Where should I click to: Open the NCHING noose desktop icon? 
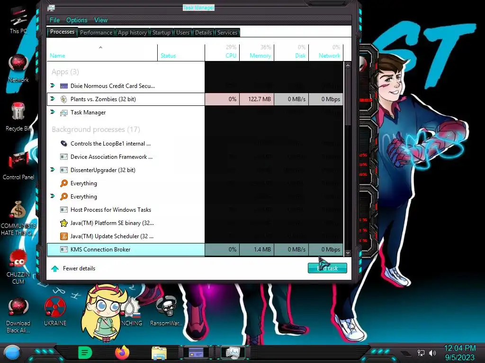[132, 311]
